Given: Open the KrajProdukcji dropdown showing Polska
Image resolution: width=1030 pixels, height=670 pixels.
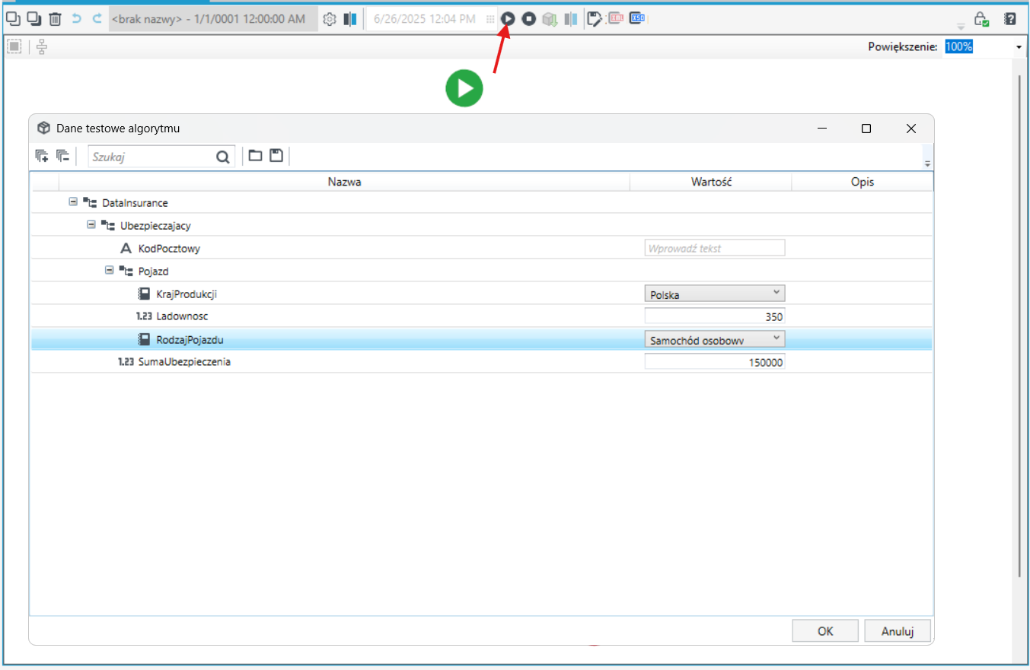Looking at the screenshot, I should 714,294.
